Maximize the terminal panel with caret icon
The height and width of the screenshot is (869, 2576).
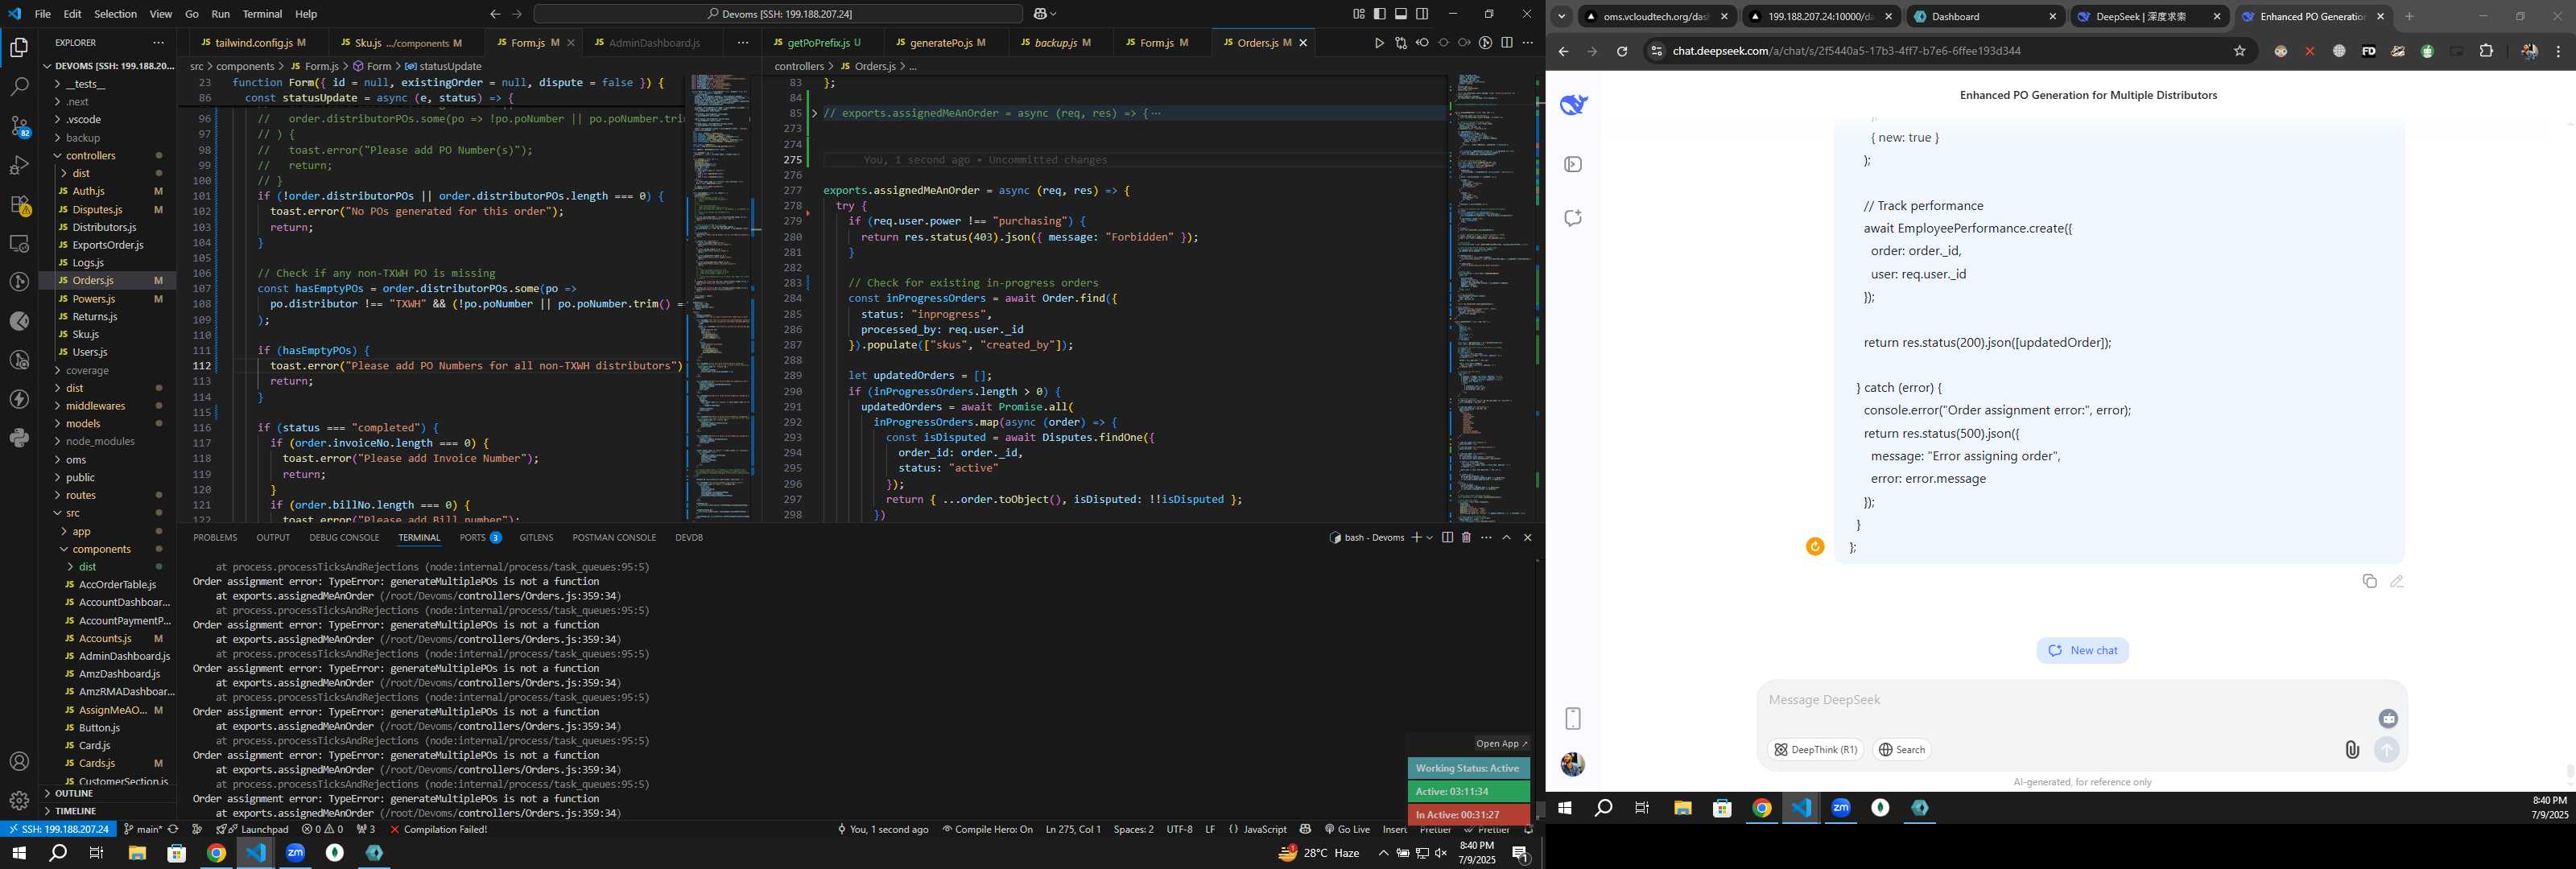1506,537
